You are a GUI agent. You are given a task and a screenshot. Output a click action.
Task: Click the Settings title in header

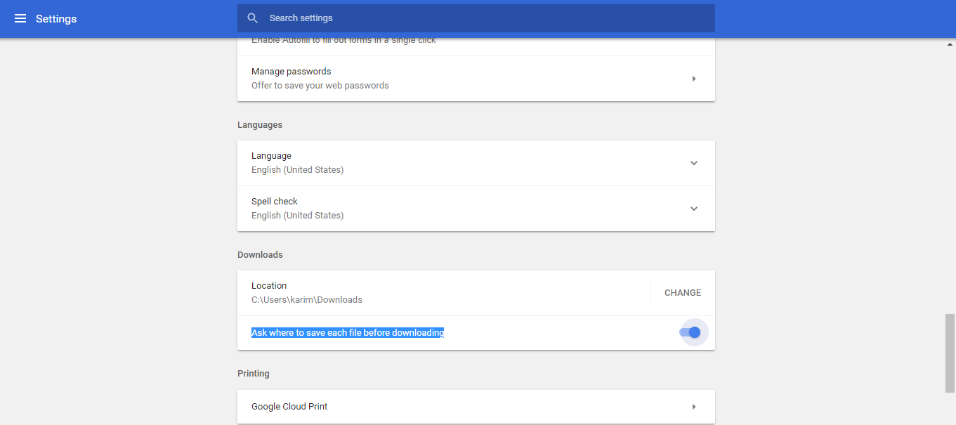pyautogui.click(x=56, y=19)
